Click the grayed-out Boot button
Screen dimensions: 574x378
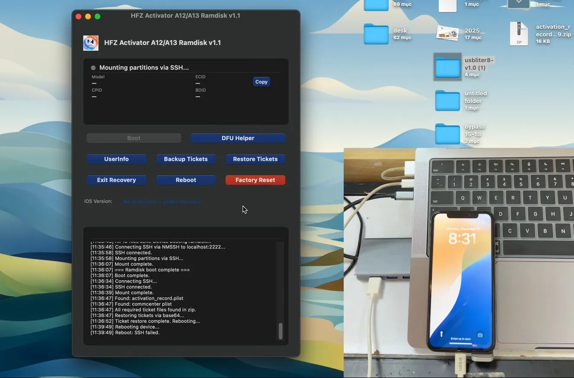click(x=134, y=138)
